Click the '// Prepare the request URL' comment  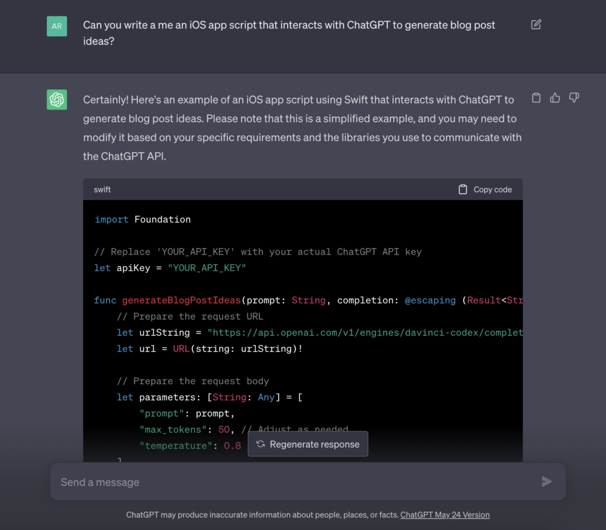[190, 316]
